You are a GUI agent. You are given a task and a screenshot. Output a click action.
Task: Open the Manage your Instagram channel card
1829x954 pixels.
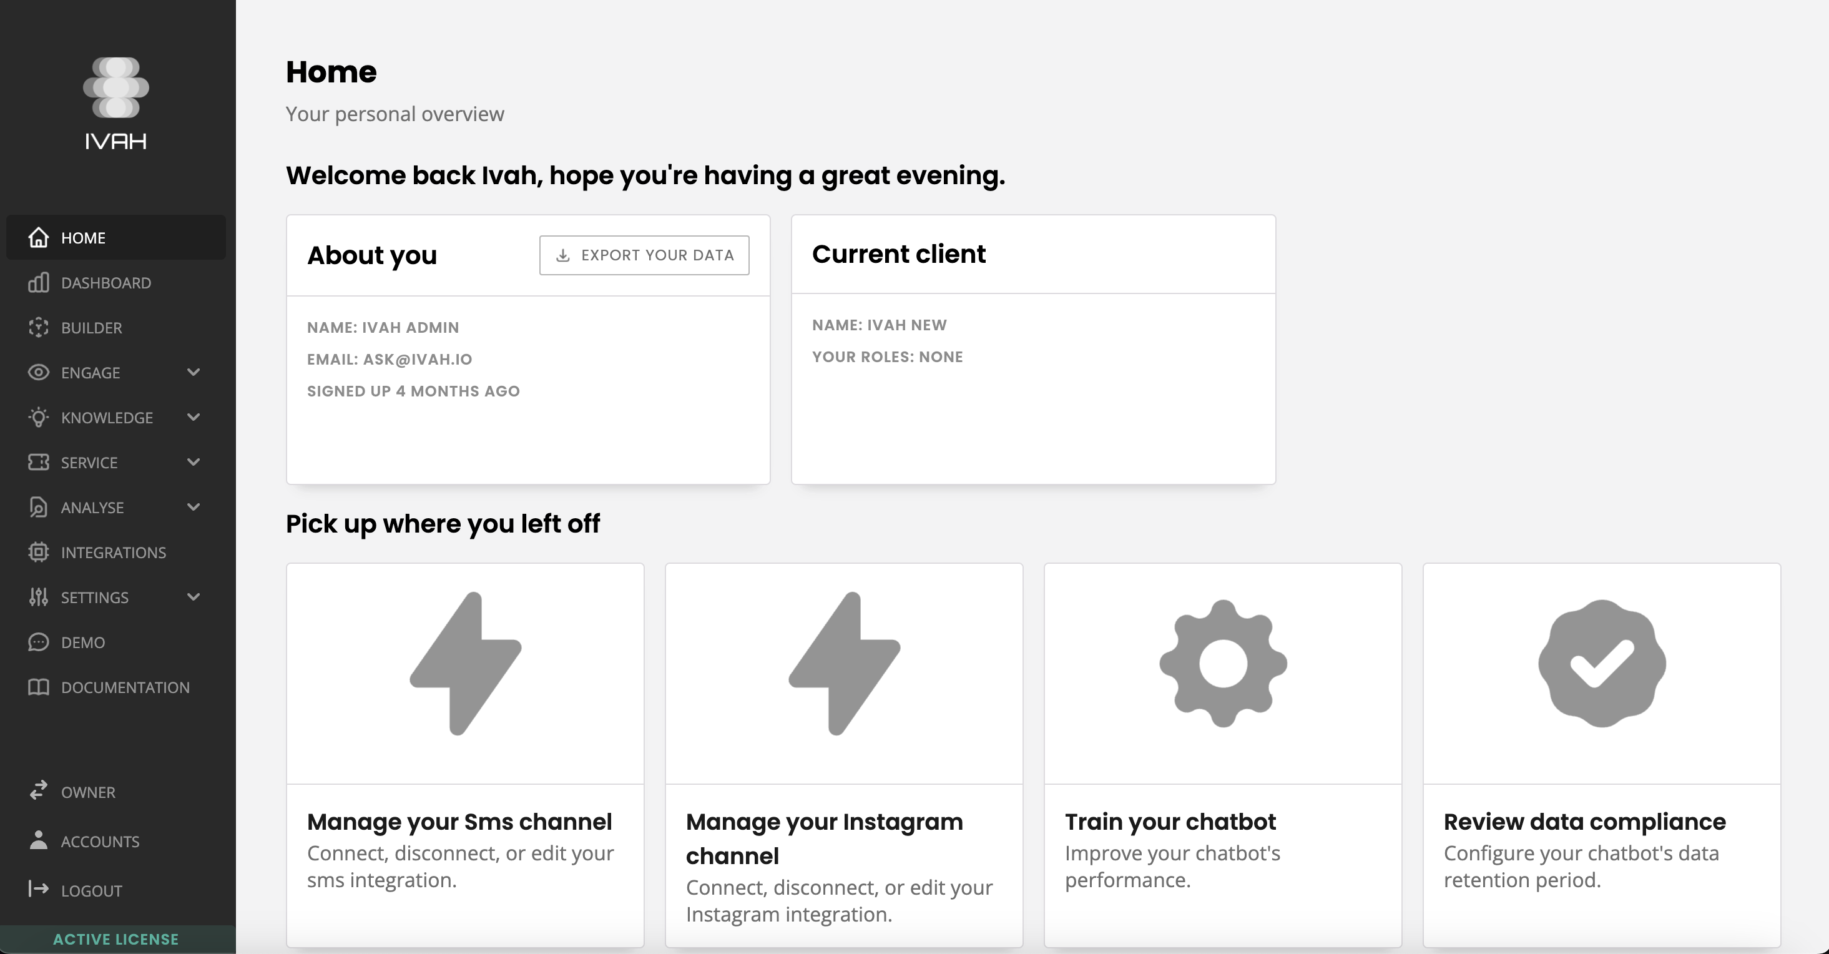pyautogui.click(x=843, y=754)
